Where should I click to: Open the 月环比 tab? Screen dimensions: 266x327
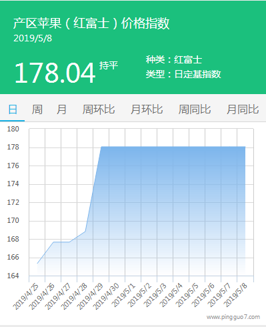(x=147, y=109)
